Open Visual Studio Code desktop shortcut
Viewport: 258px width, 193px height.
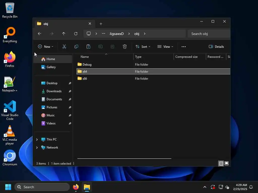tap(10, 111)
